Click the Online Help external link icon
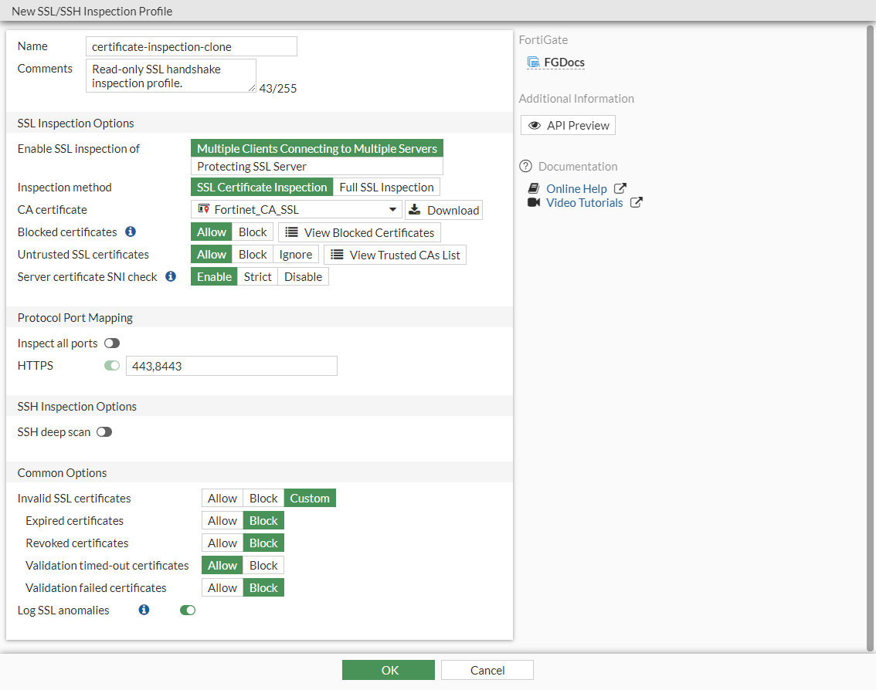Viewport: 876px width, 690px height. (620, 188)
